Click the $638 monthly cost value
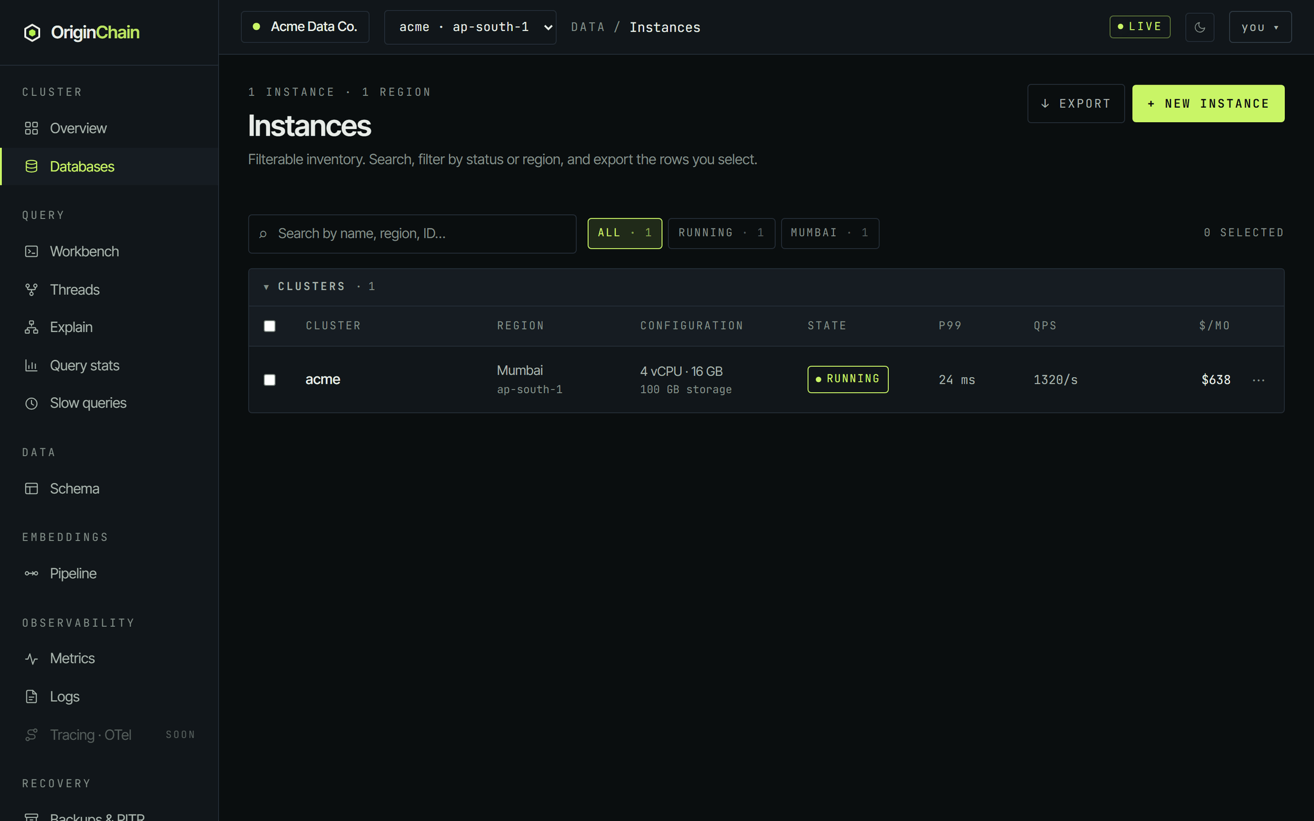 click(x=1215, y=380)
